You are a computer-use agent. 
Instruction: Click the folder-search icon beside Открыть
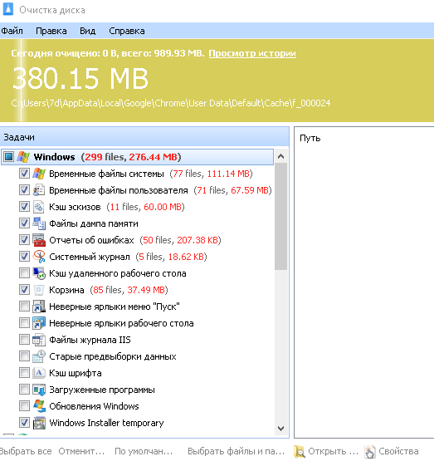point(300,451)
